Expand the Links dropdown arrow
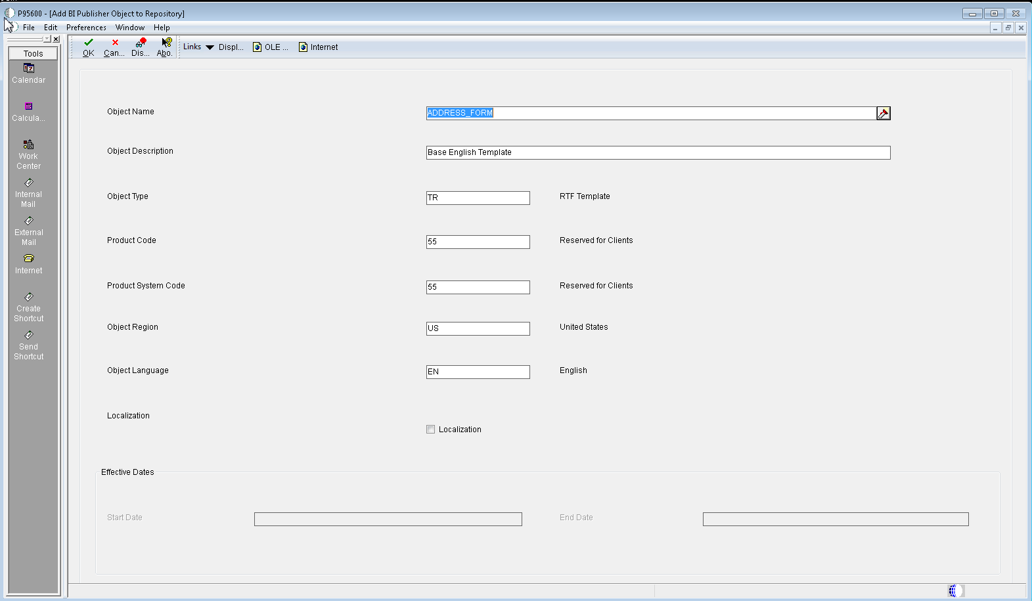 [210, 47]
